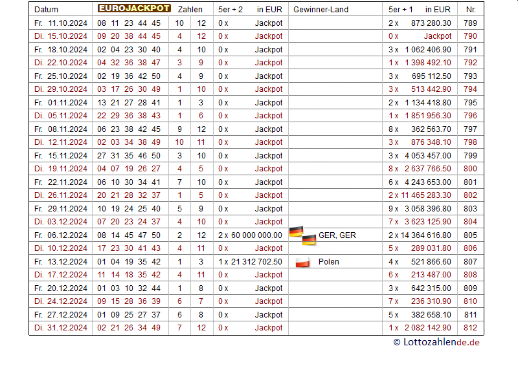Select the 5er + 1 column header
Screen dimensions: 518x388
400,10
